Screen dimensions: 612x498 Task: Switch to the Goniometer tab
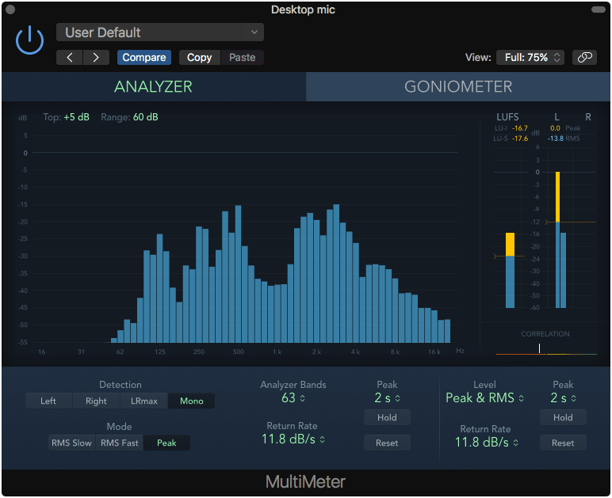[458, 86]
